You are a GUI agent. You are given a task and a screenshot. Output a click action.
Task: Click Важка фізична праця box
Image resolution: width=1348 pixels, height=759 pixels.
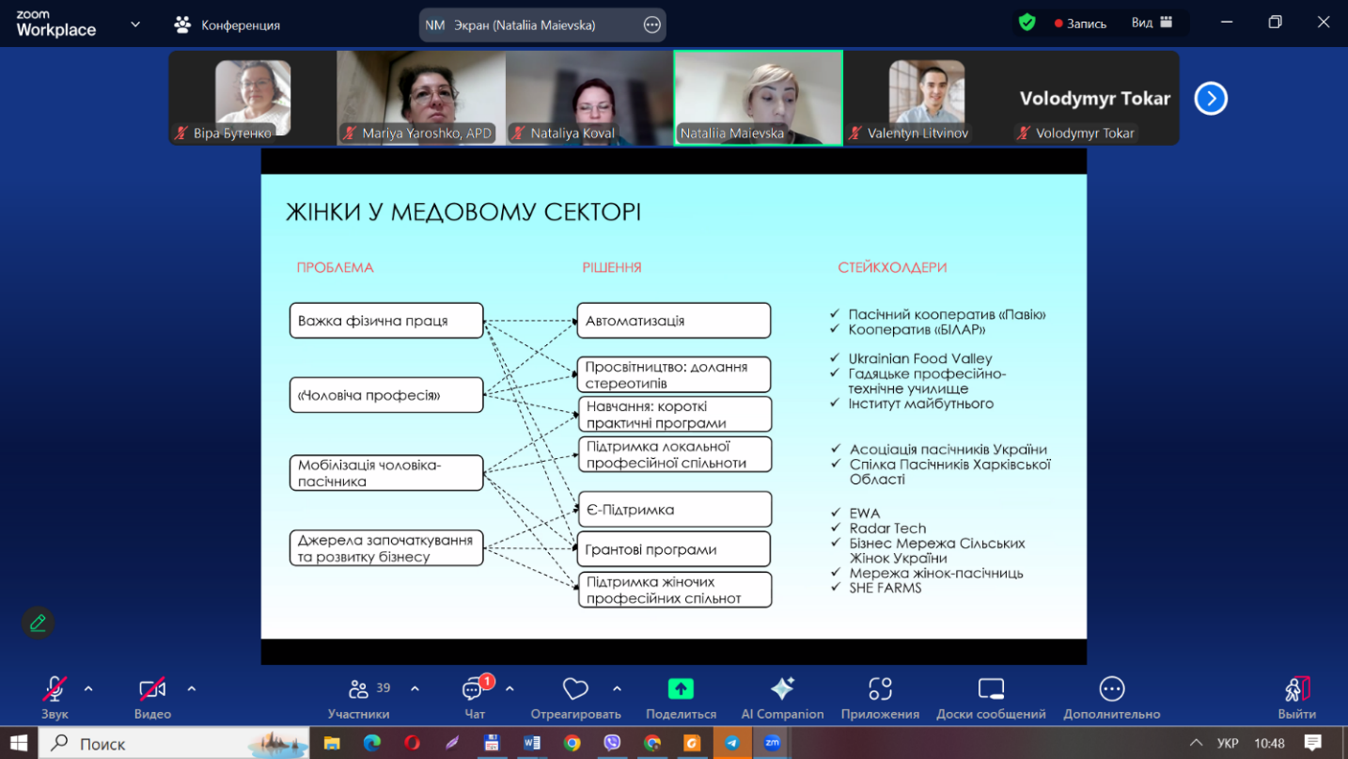[x=386, y=321]
